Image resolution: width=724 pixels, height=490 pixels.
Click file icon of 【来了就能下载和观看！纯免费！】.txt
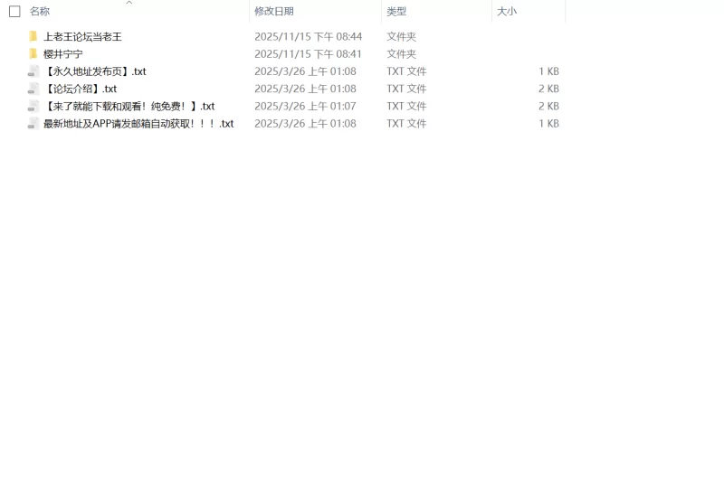33,106
